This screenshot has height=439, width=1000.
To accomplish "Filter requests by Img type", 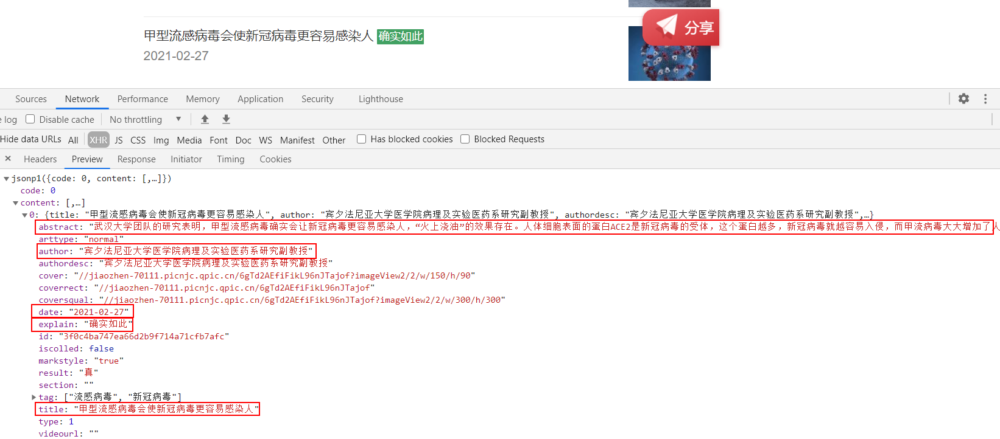I will point(161,140).
